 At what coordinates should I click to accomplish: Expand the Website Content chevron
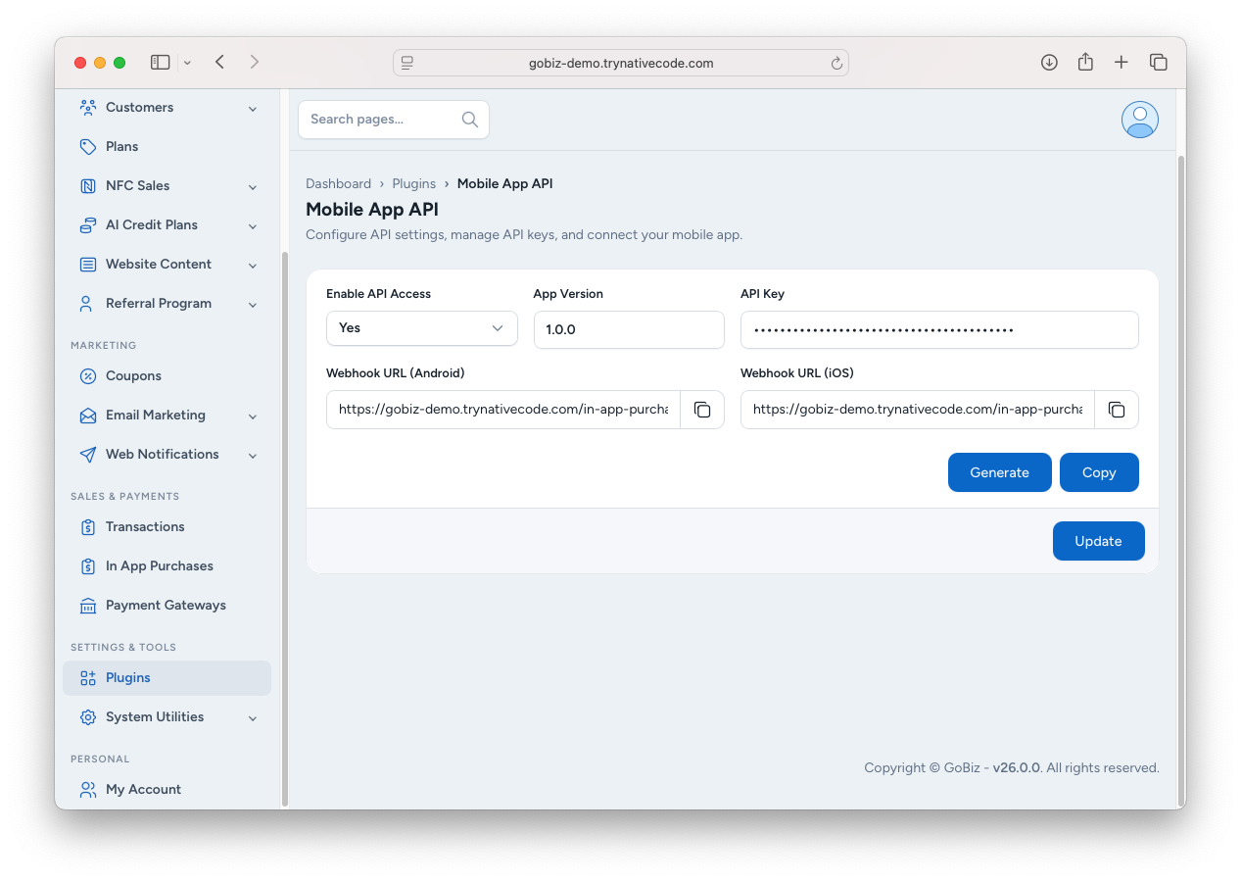pos(253,266)
